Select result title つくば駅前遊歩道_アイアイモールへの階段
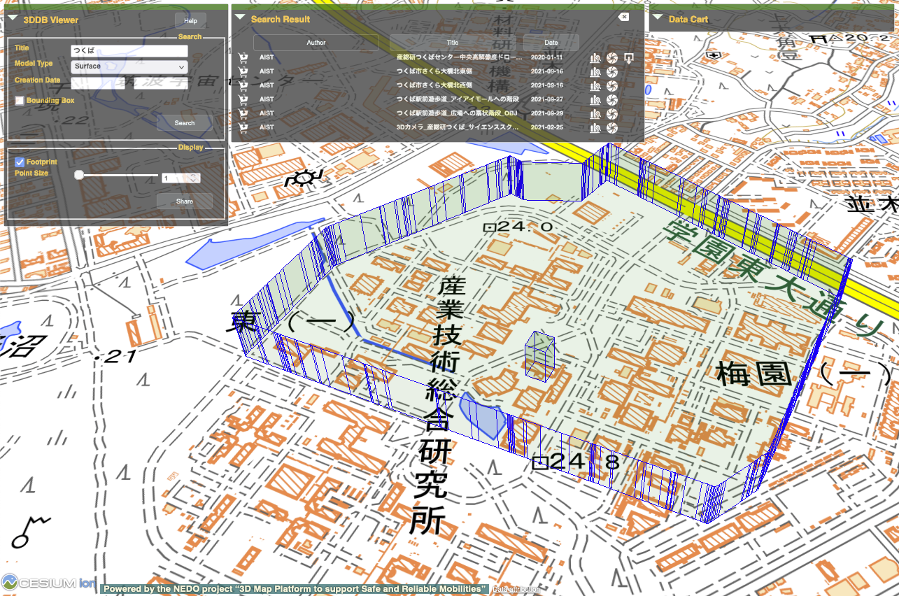Image resolution: width=899 pixels, height=596 pixels. (458, 99)
